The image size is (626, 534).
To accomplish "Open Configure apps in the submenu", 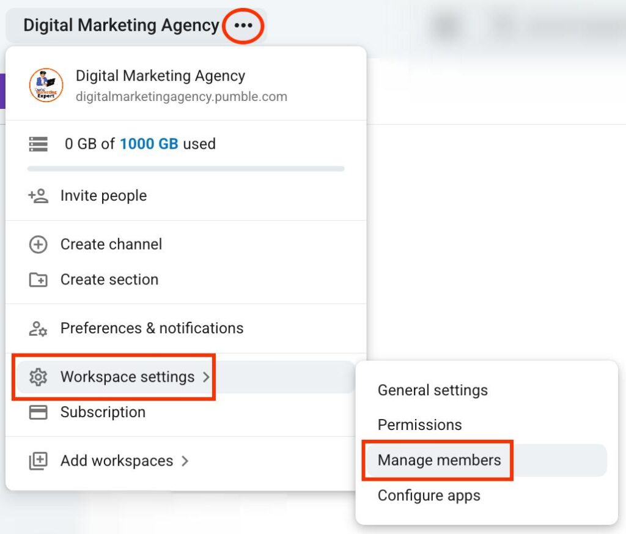I will pyautogui.click(x=487, y=495).
